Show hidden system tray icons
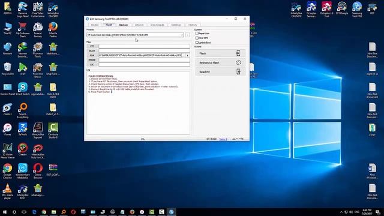The width and height of the screenshot is (384, 216). tap(341, 212)
